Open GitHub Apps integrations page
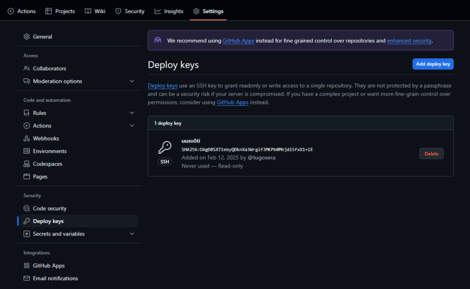Viewport: 470px width, 289px height. tap(79, 265)
